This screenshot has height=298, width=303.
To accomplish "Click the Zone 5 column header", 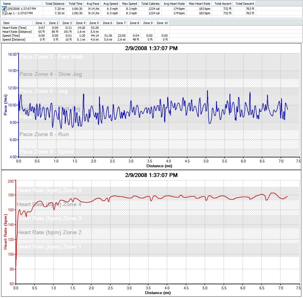I will pos(94,23).
